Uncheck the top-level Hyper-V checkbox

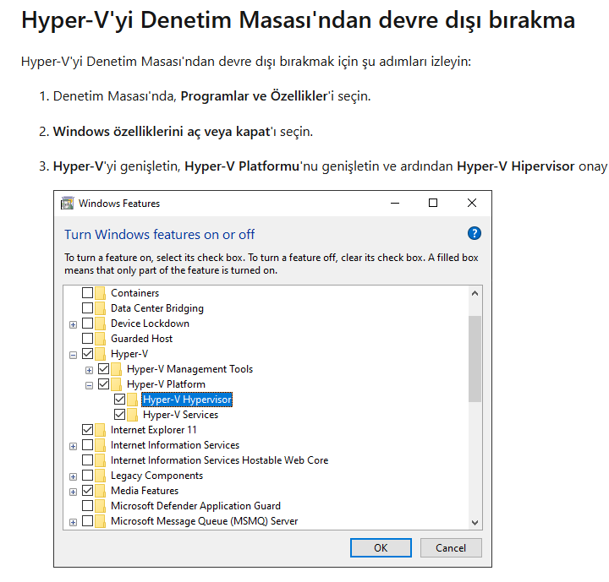point(87,353)
